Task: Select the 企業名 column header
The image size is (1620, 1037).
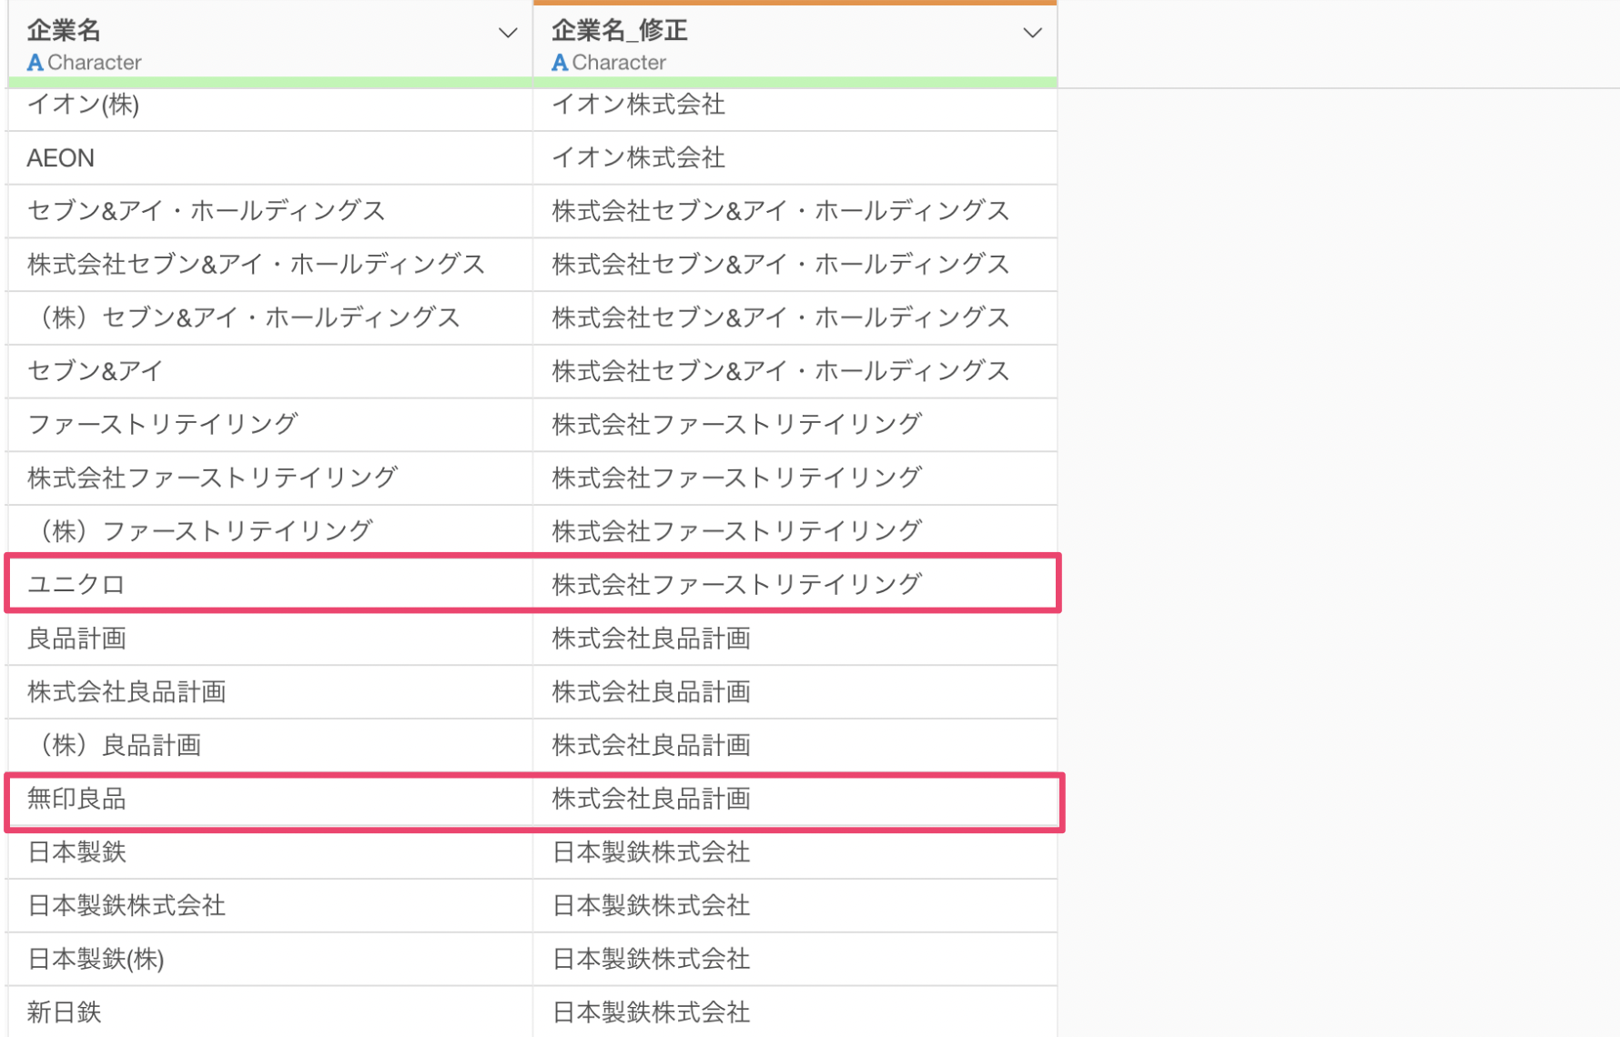Action: point(64,30)
